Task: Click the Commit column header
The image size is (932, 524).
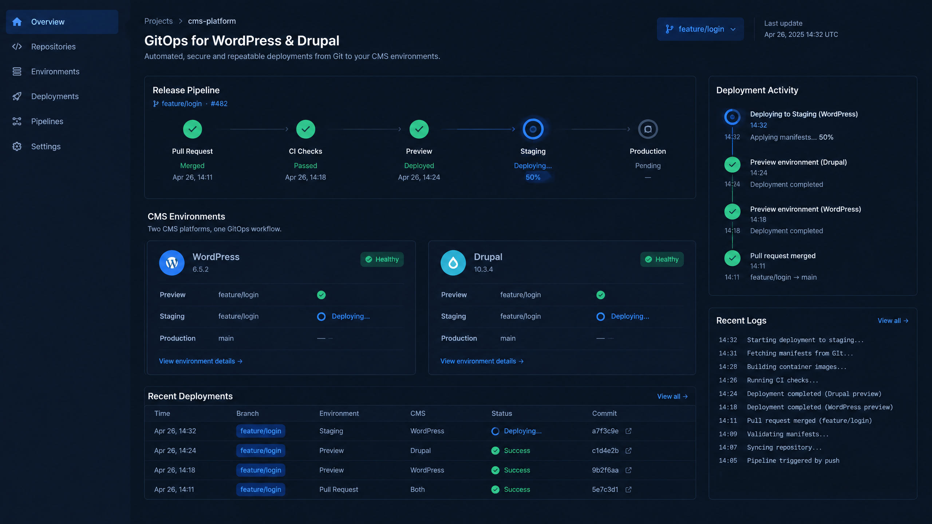Action: click(x=604, y=413)
